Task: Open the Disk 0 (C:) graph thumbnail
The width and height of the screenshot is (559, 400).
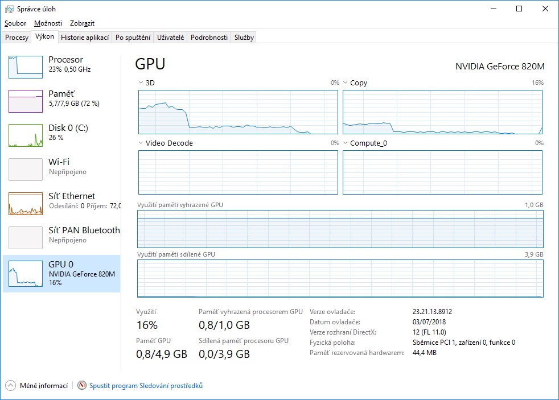Action: point(26,135)
